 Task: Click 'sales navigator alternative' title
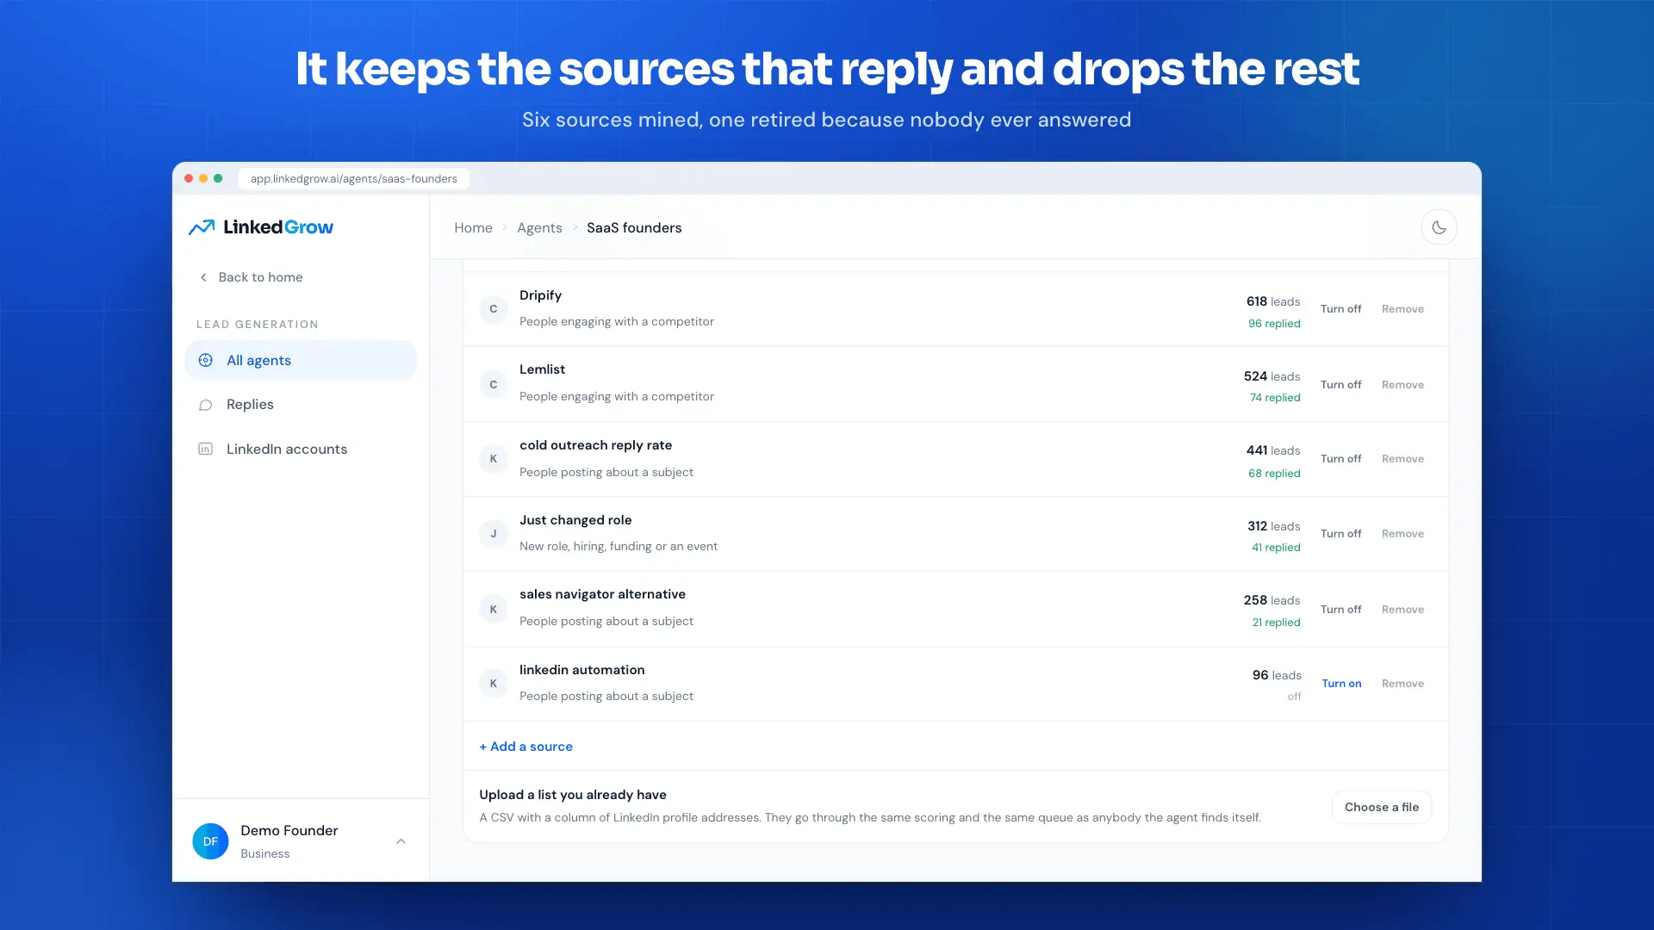coord(602,594)
